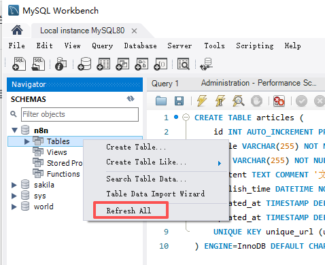Open the File menu

pos(17,46)
